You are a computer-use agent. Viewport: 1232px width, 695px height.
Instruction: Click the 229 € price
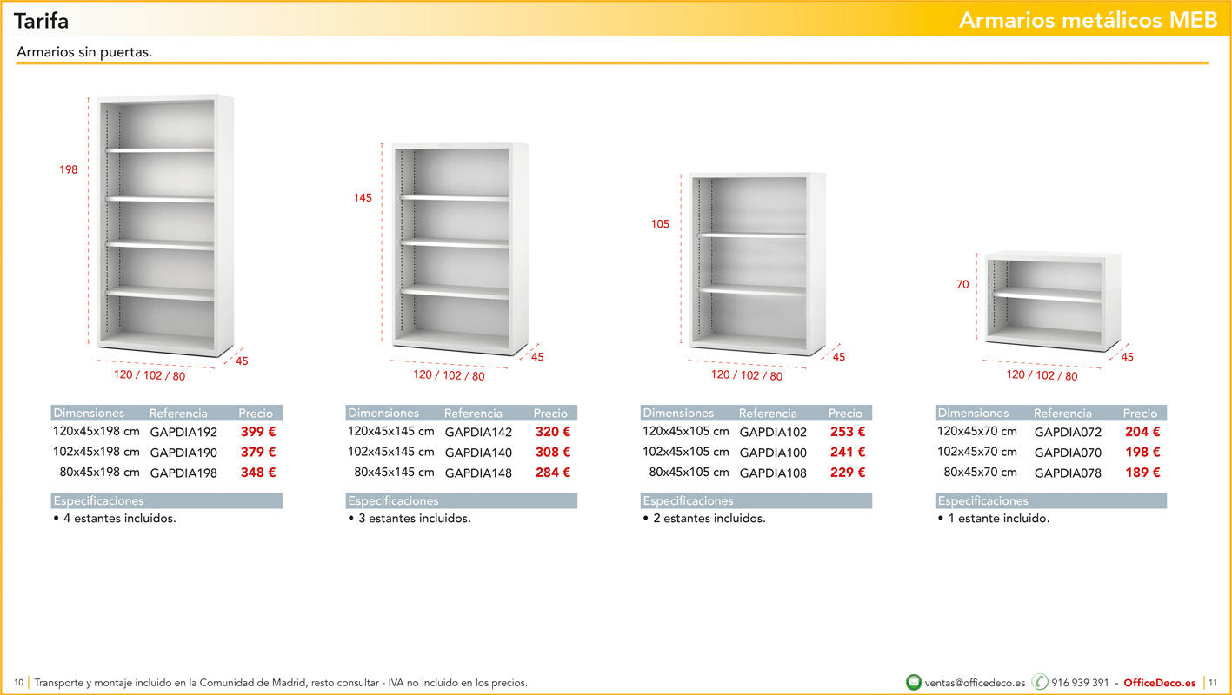point(848,473)
